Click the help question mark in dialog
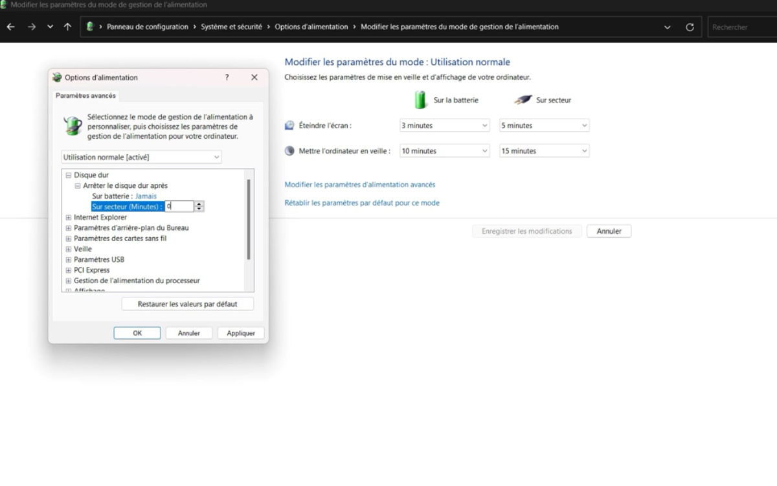 tap(227, 77)
